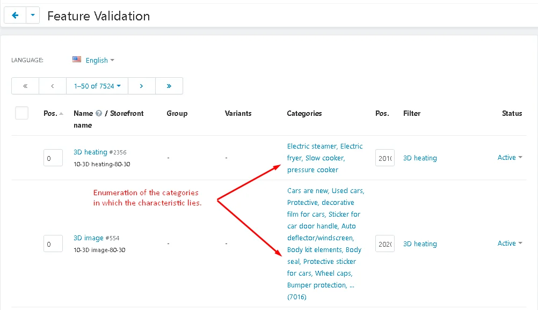Go to first page of results

tap(25, 86)
